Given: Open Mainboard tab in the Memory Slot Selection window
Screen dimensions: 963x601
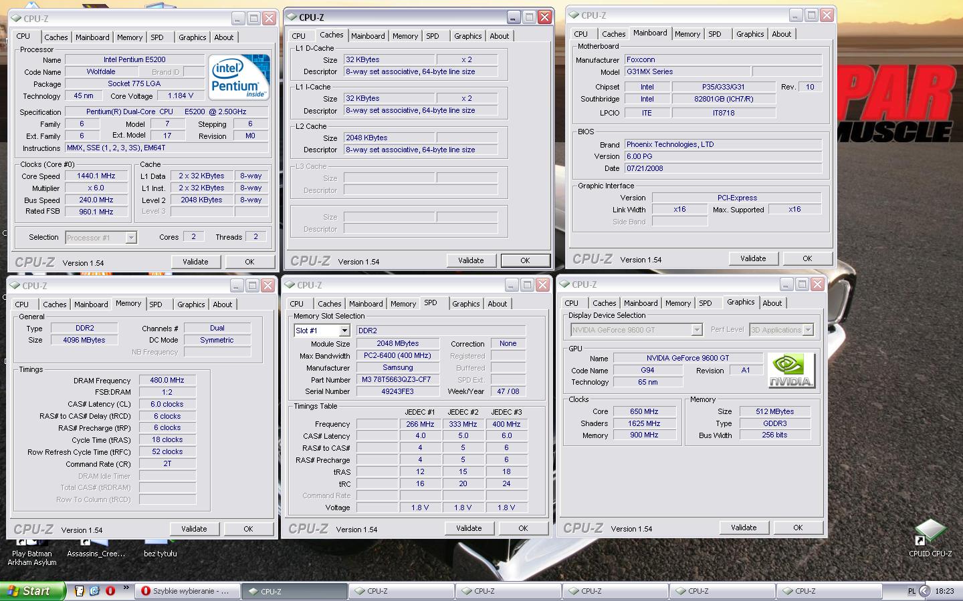Looking at the screenshot, I should (366, 304).
